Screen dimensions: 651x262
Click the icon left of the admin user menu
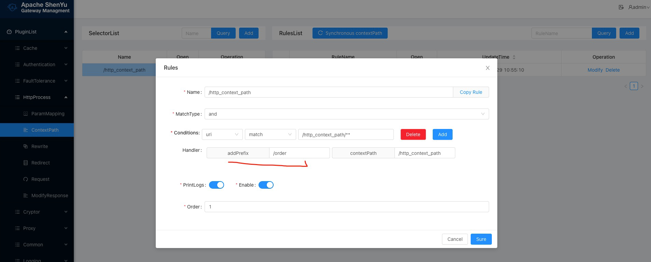(x=621, y=7)
